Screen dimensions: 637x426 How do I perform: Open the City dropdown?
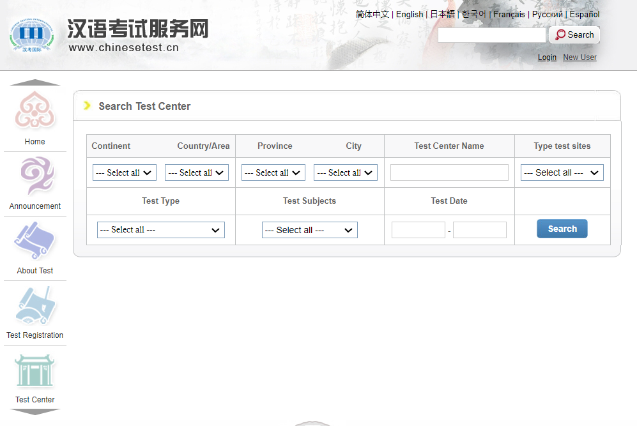(x=346, y=172)
